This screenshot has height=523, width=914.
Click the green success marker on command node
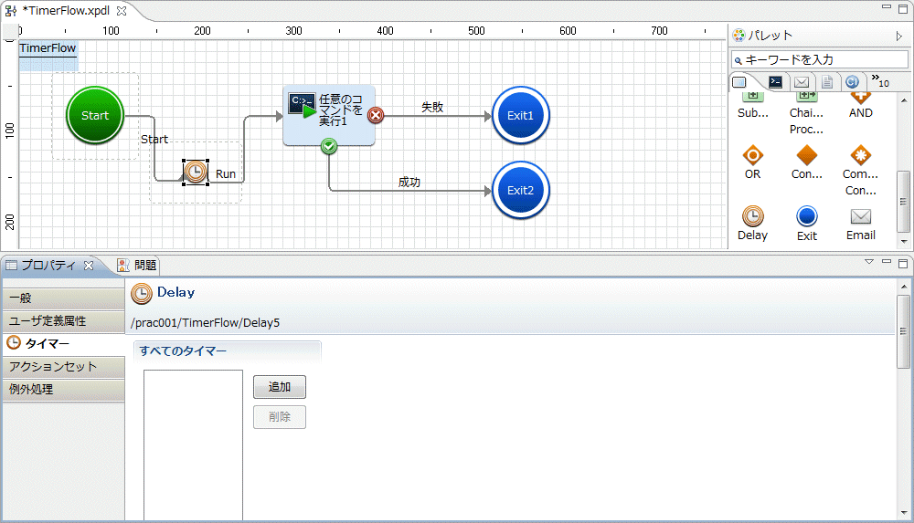(x=330, y=145)
